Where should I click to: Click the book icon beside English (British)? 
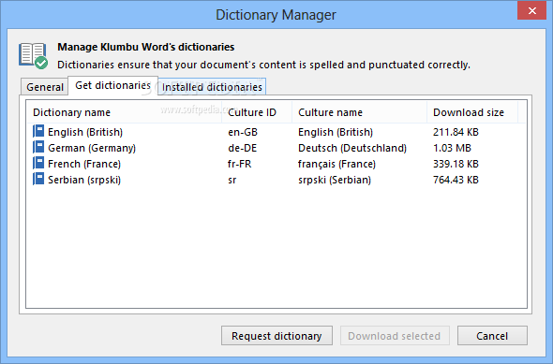pos(38,131)
